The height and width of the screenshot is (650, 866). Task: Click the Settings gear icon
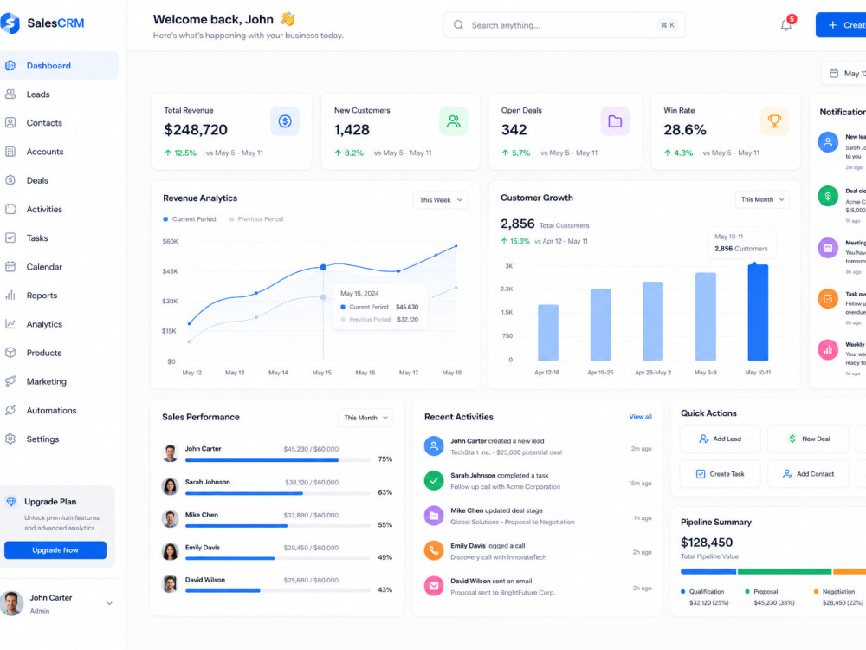coord(10,439)
